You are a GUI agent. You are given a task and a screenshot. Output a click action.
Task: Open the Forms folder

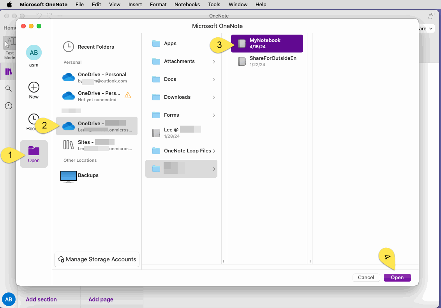tap(181, 115)
